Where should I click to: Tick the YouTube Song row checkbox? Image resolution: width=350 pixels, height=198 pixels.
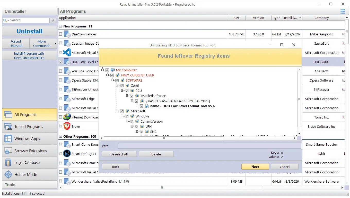coord(60,71)
